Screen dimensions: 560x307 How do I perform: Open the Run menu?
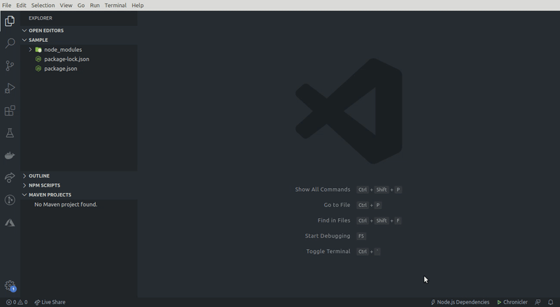pyautogui.click(x=94, y=6)
